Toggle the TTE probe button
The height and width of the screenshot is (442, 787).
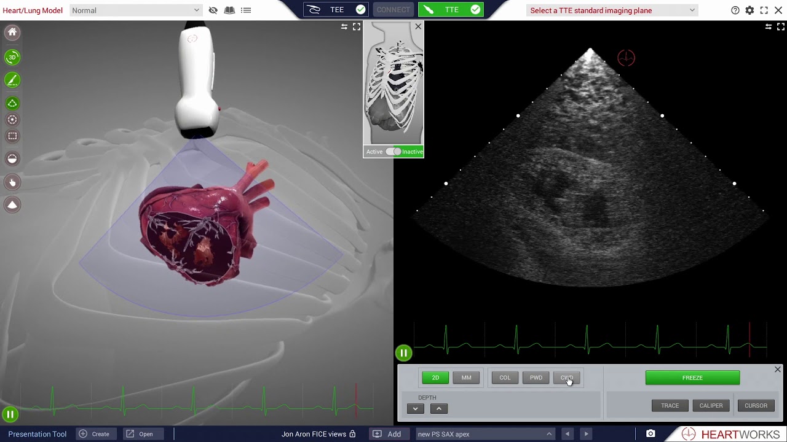(x=451, y=10)
